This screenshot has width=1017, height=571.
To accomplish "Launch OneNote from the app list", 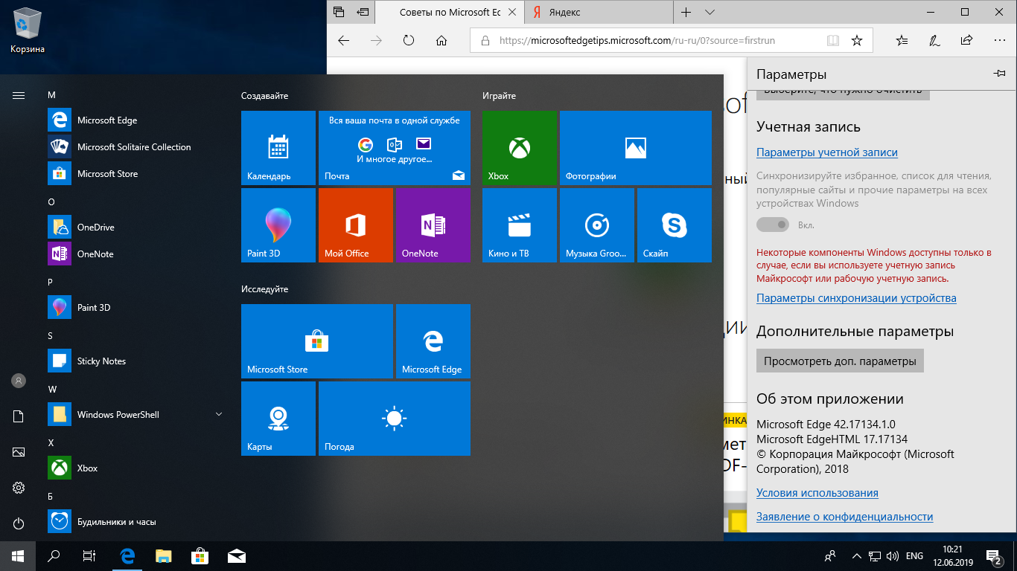I will coord(134,254).
